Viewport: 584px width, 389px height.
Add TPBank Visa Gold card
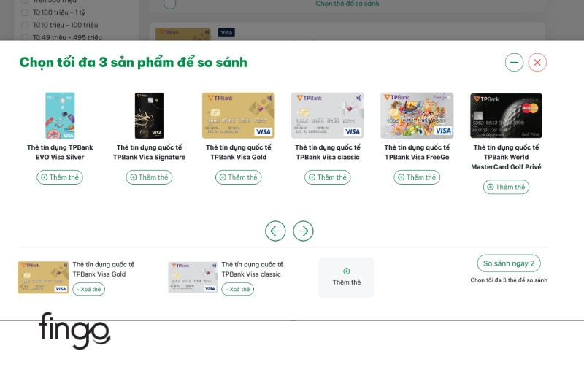[239, 177]
